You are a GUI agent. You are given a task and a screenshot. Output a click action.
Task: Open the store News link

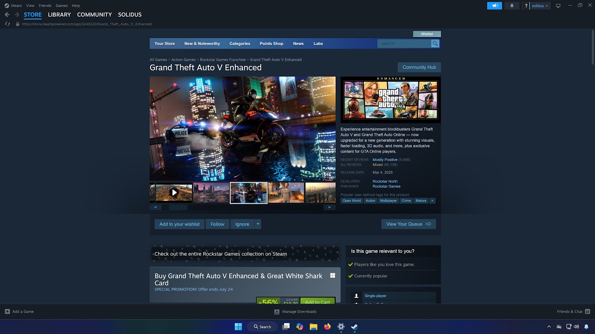coord(298,44)
